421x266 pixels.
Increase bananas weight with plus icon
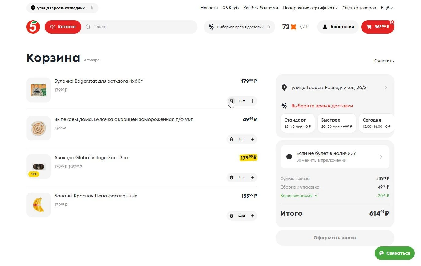point(252,216)
